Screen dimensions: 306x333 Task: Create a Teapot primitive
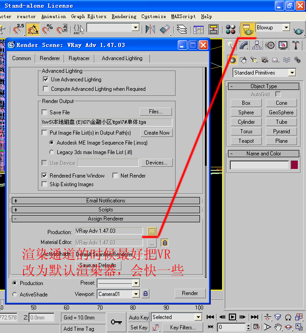point(246,141)
